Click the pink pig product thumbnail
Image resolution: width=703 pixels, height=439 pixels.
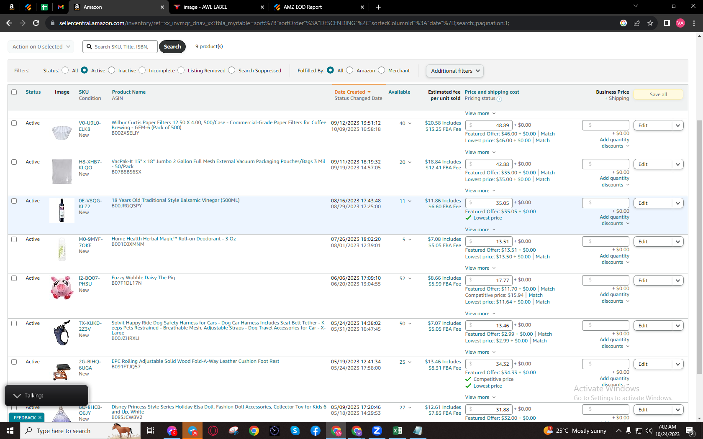pos(62,288)
